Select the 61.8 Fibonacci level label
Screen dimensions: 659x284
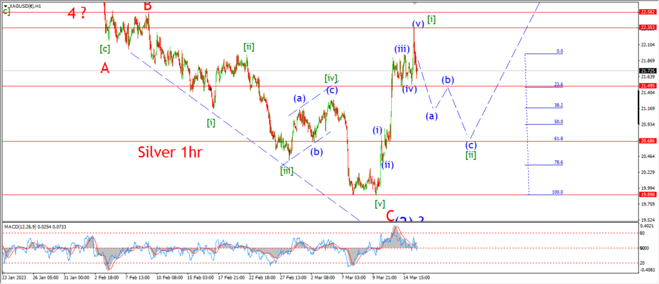point(559,138)
